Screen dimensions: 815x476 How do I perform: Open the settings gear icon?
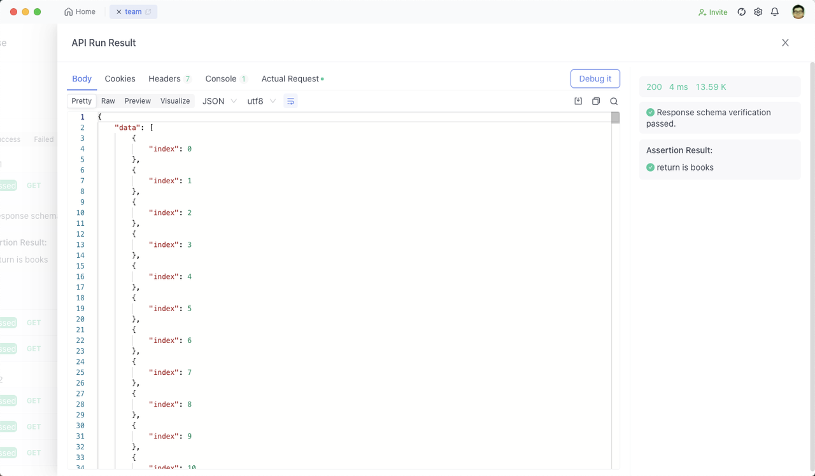[758, 12]
